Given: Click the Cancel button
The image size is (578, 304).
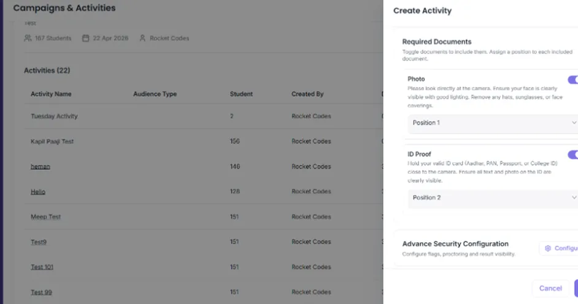Looking at the screenshot, I should pyautogui.click(x=550, y=288).
